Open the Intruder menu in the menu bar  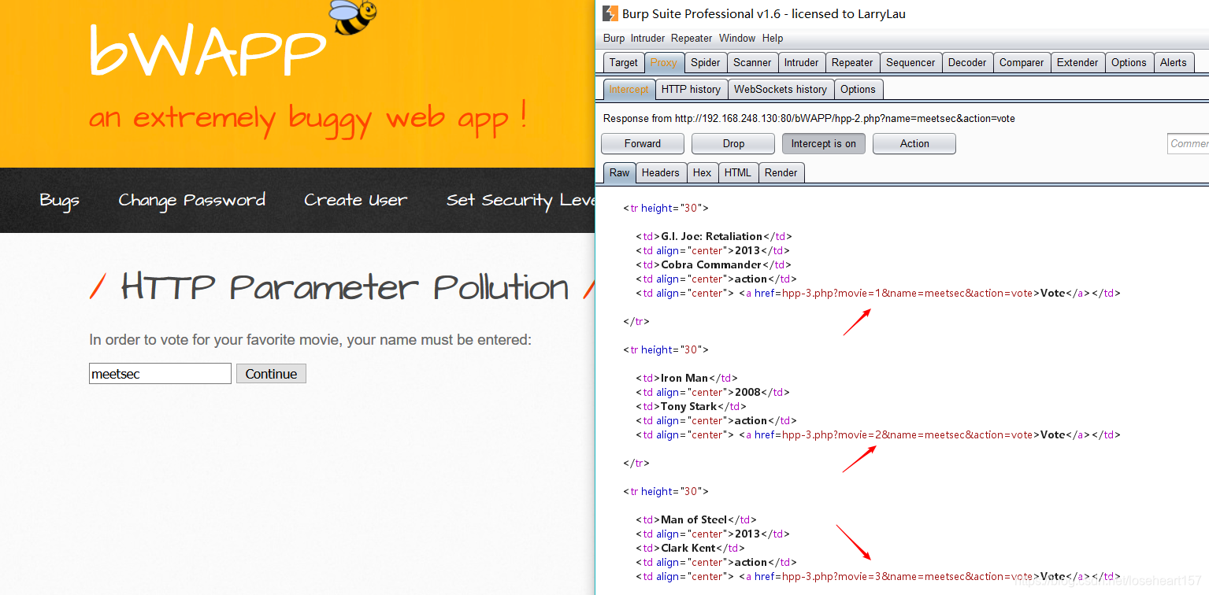click(x=647, y=38)
